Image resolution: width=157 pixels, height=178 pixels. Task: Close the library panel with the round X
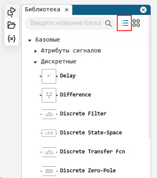tap(143, 10)
